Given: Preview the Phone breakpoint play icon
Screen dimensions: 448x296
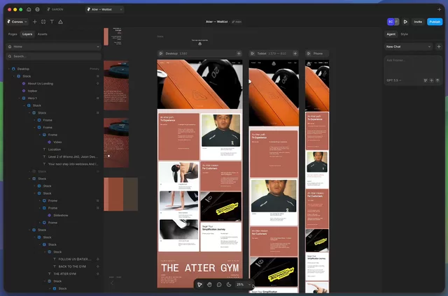Looking at the screenshot, I should (309, 53).
